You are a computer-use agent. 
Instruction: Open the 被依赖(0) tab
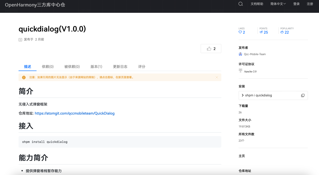click(72, 67)
